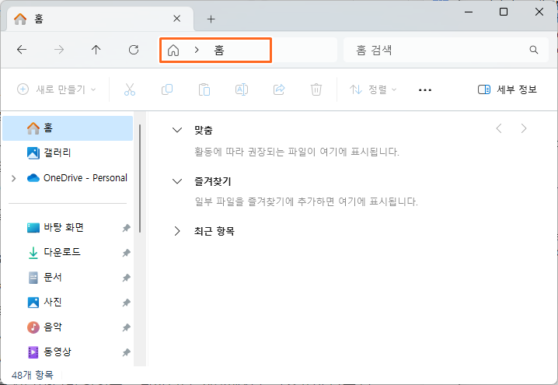558x385 pixels.
Task: Open the 다운로드 folder
Action: coord(68,253)
